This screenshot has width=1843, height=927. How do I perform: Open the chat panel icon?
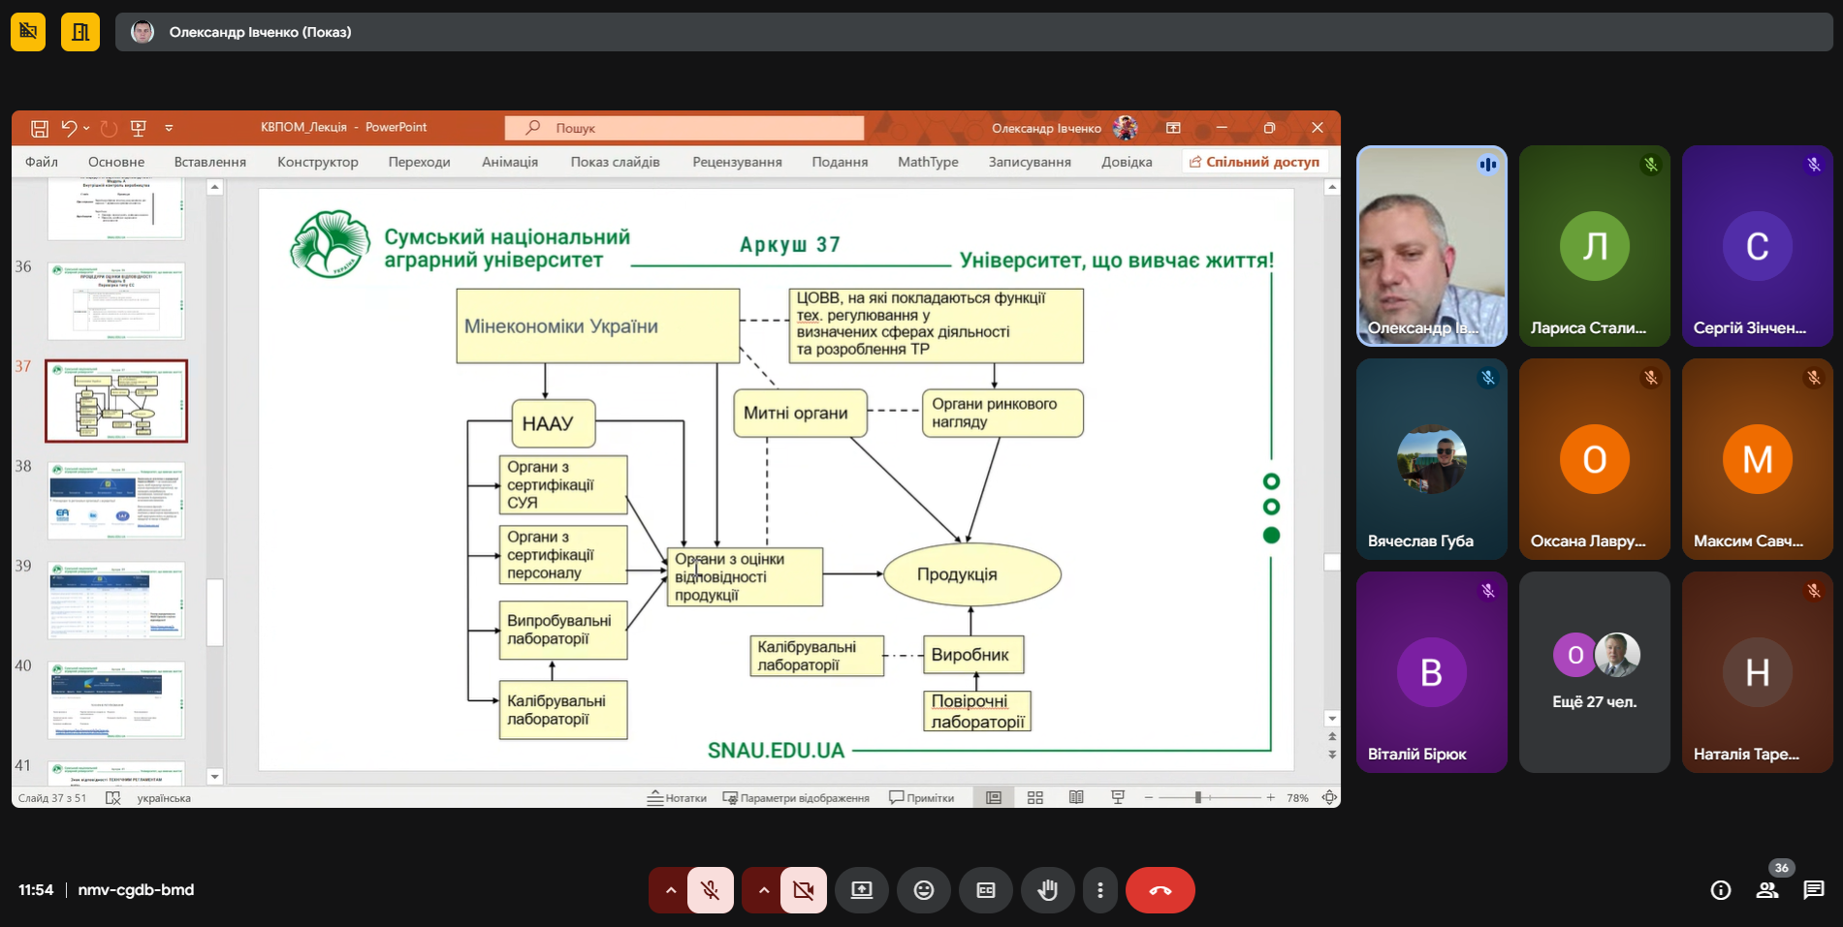(1813, 890)
